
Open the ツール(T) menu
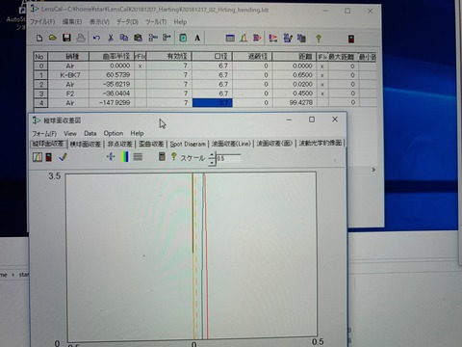pos(156,22)
